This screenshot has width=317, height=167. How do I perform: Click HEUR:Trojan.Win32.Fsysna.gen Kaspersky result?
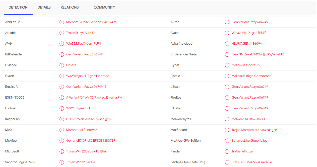pyautogui.click(x=88, y=119)
